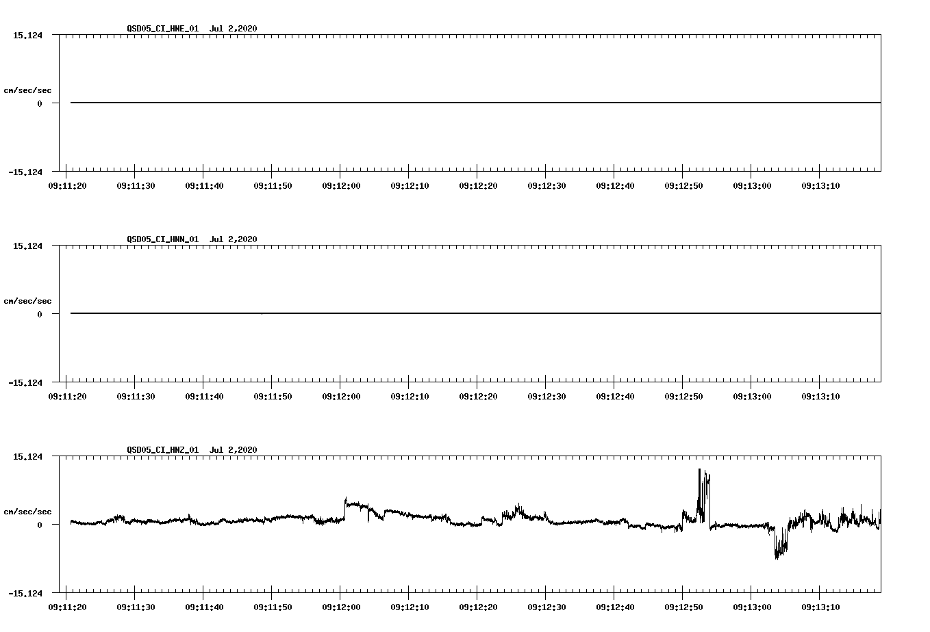The image size is (930, 632).
Task: Click 09:11:40 label under HNZ plot
Action: point(204,607)
